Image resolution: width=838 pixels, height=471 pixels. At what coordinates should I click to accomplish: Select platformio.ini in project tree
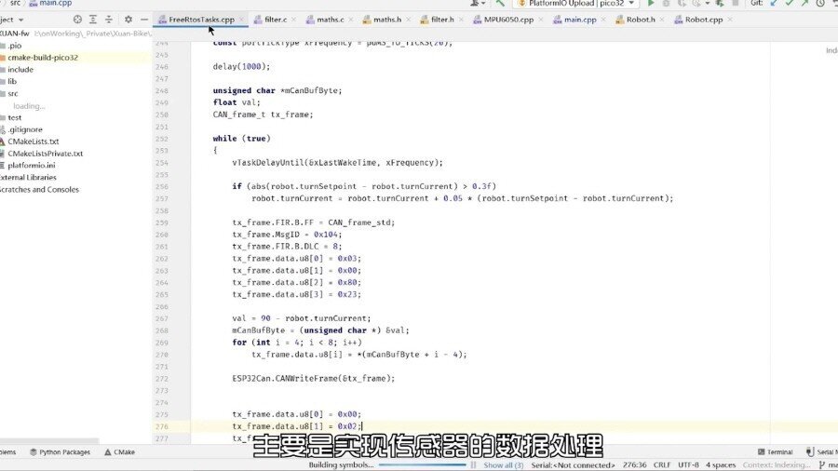tap(32, 165)
